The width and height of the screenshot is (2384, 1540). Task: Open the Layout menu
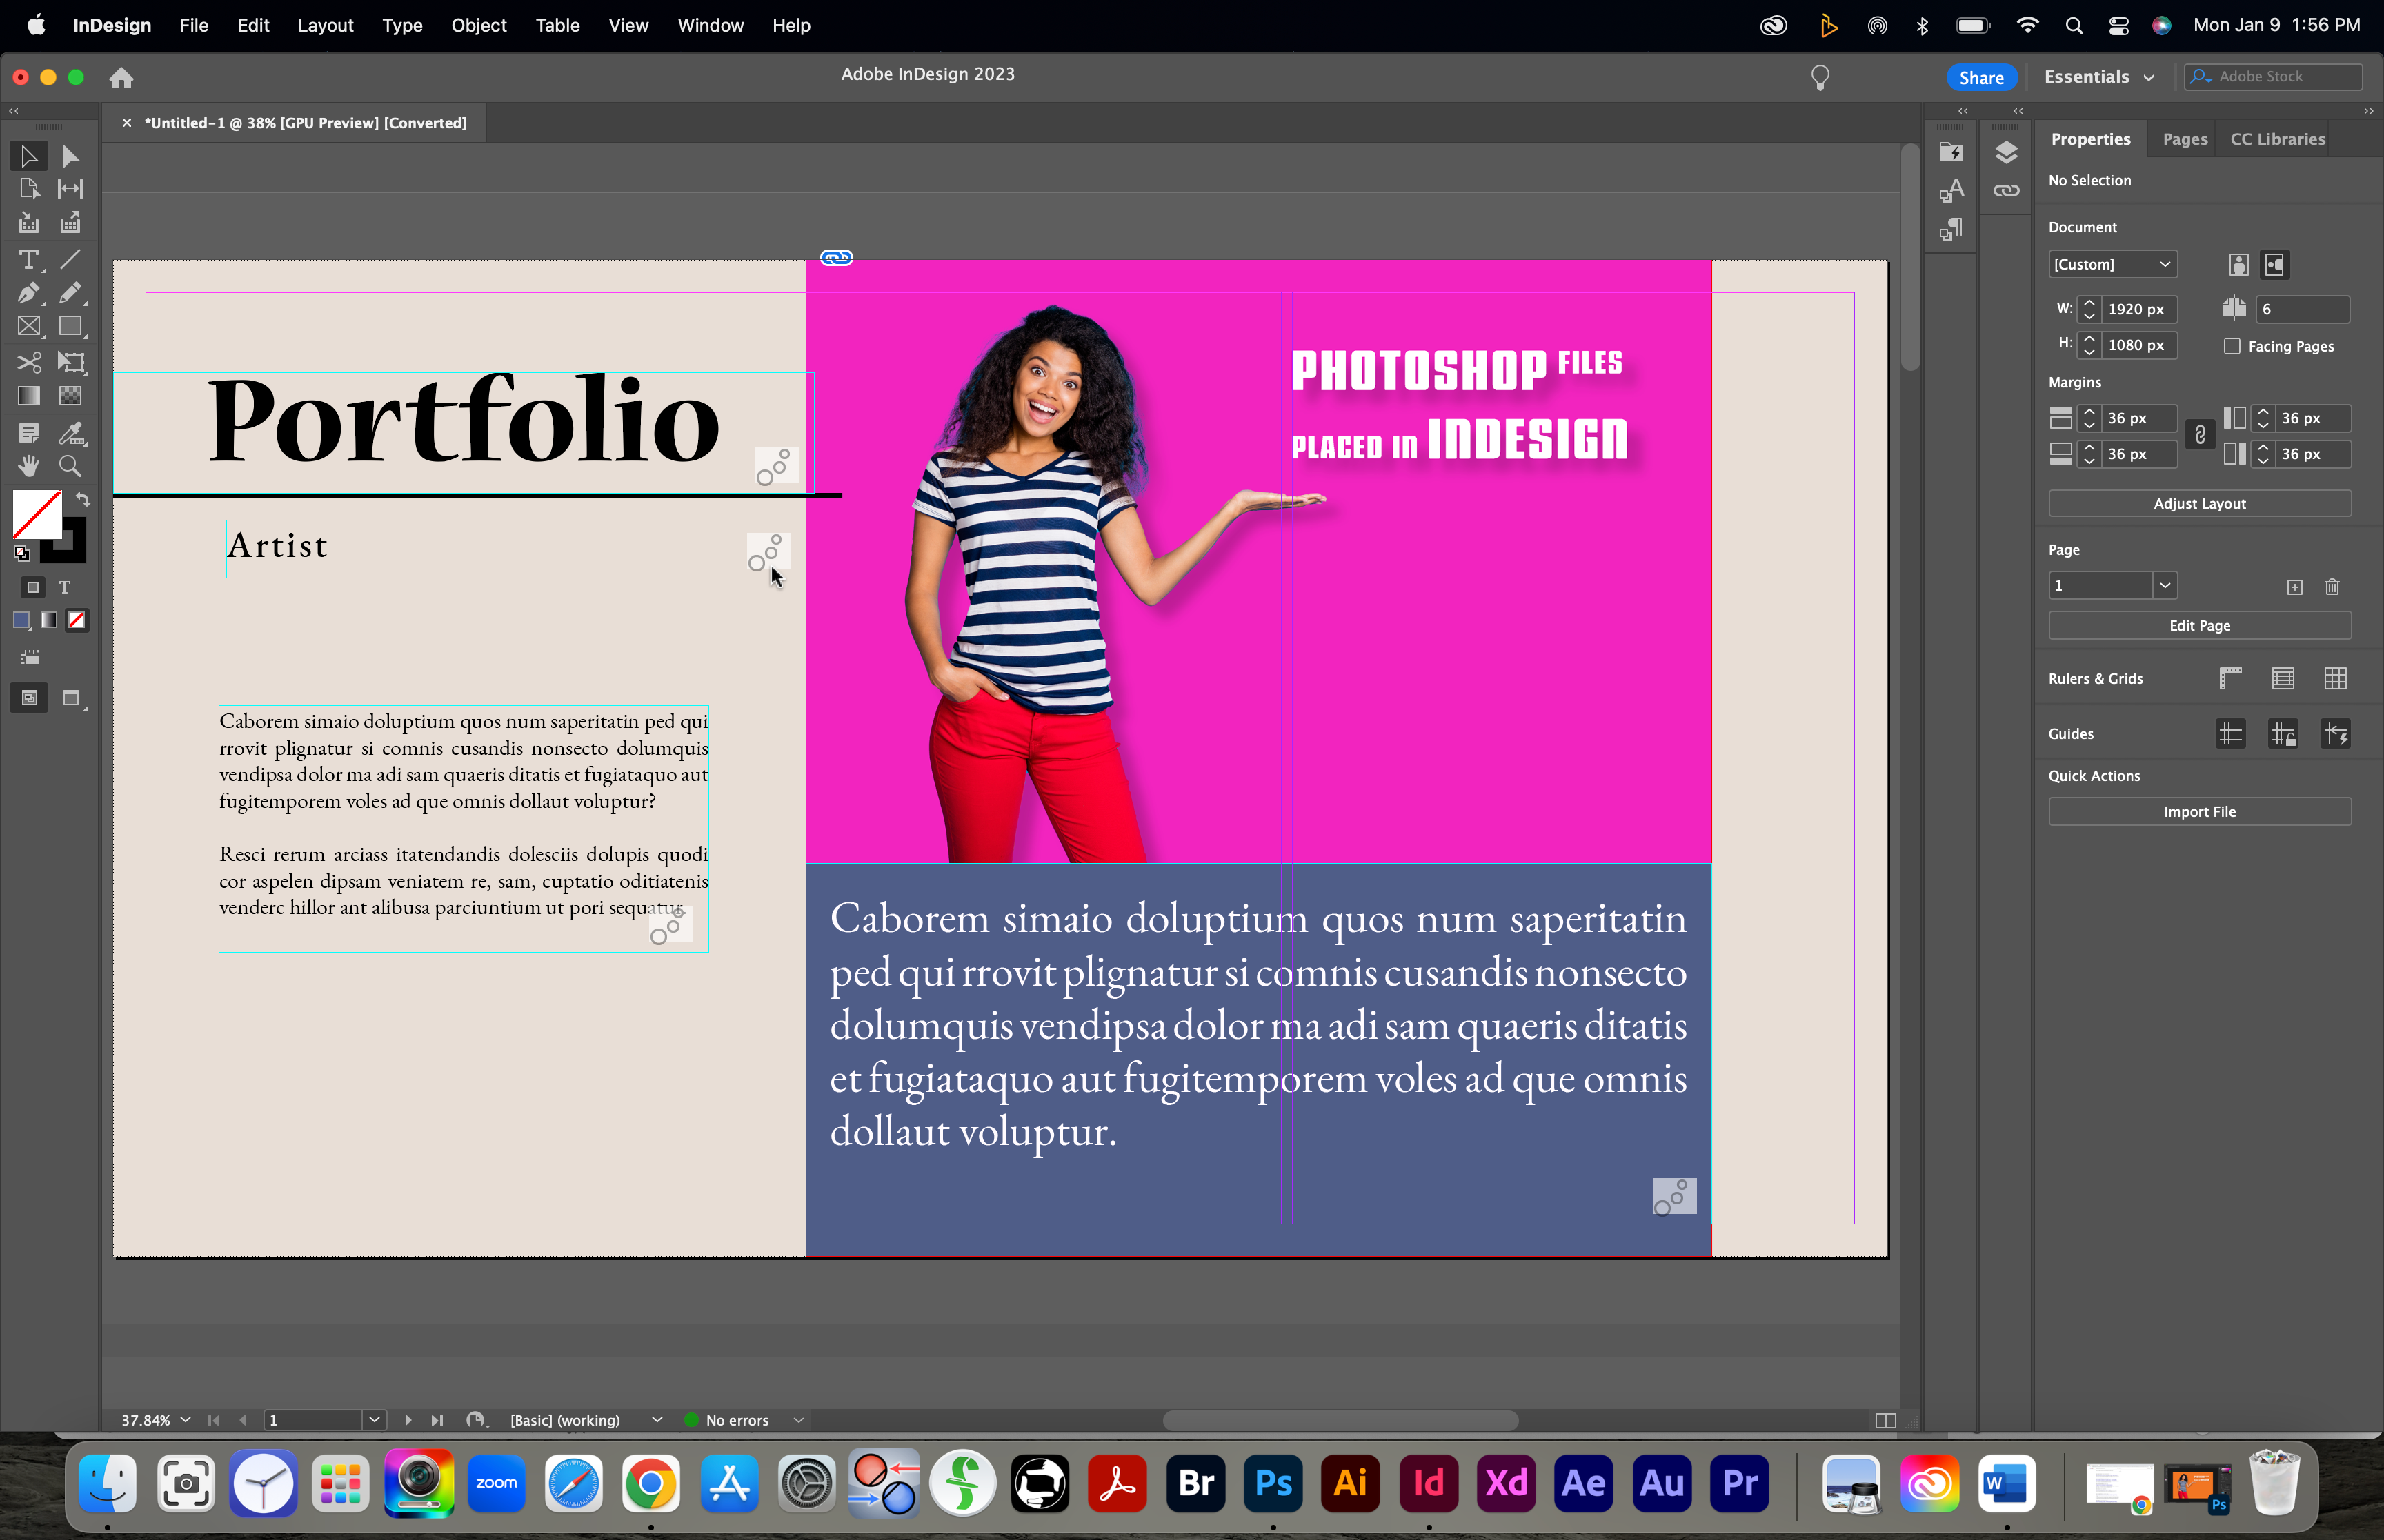[x=325, y=25]
